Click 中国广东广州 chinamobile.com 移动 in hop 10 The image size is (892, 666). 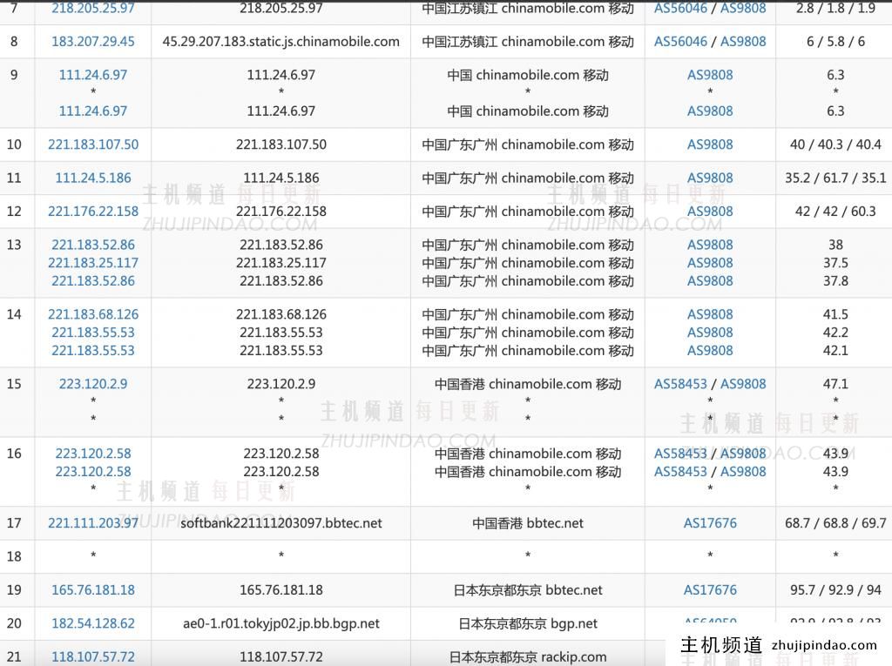coord(528,145)
